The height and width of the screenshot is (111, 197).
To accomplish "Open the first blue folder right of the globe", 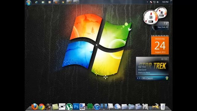I will point(124,107).
